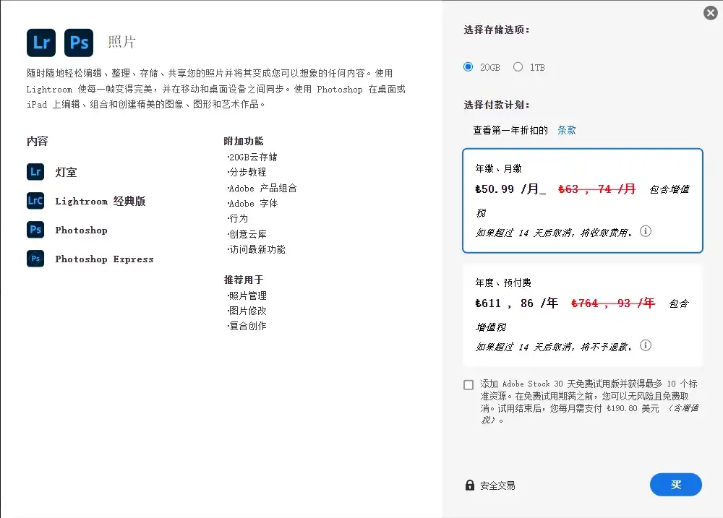This screenshot has height=518, width=723.
Task: Click the Lr icon beside 灯室
Action: (x=35, y=172)
